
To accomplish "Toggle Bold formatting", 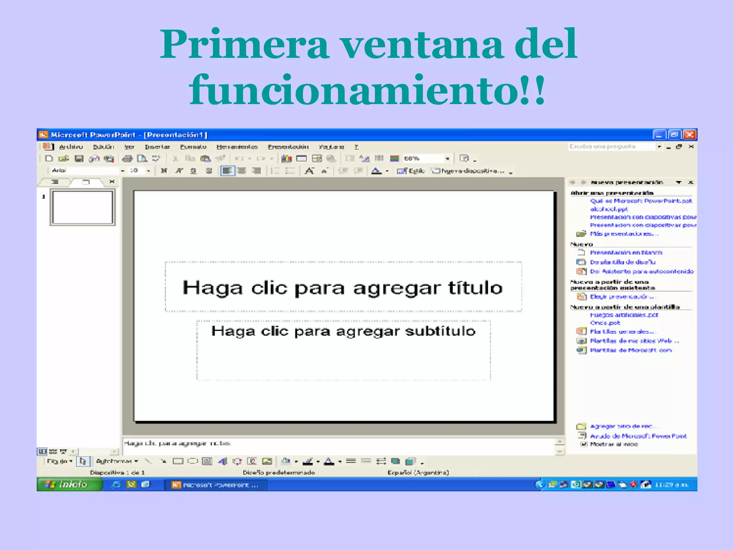I will [x=164, y=171].
